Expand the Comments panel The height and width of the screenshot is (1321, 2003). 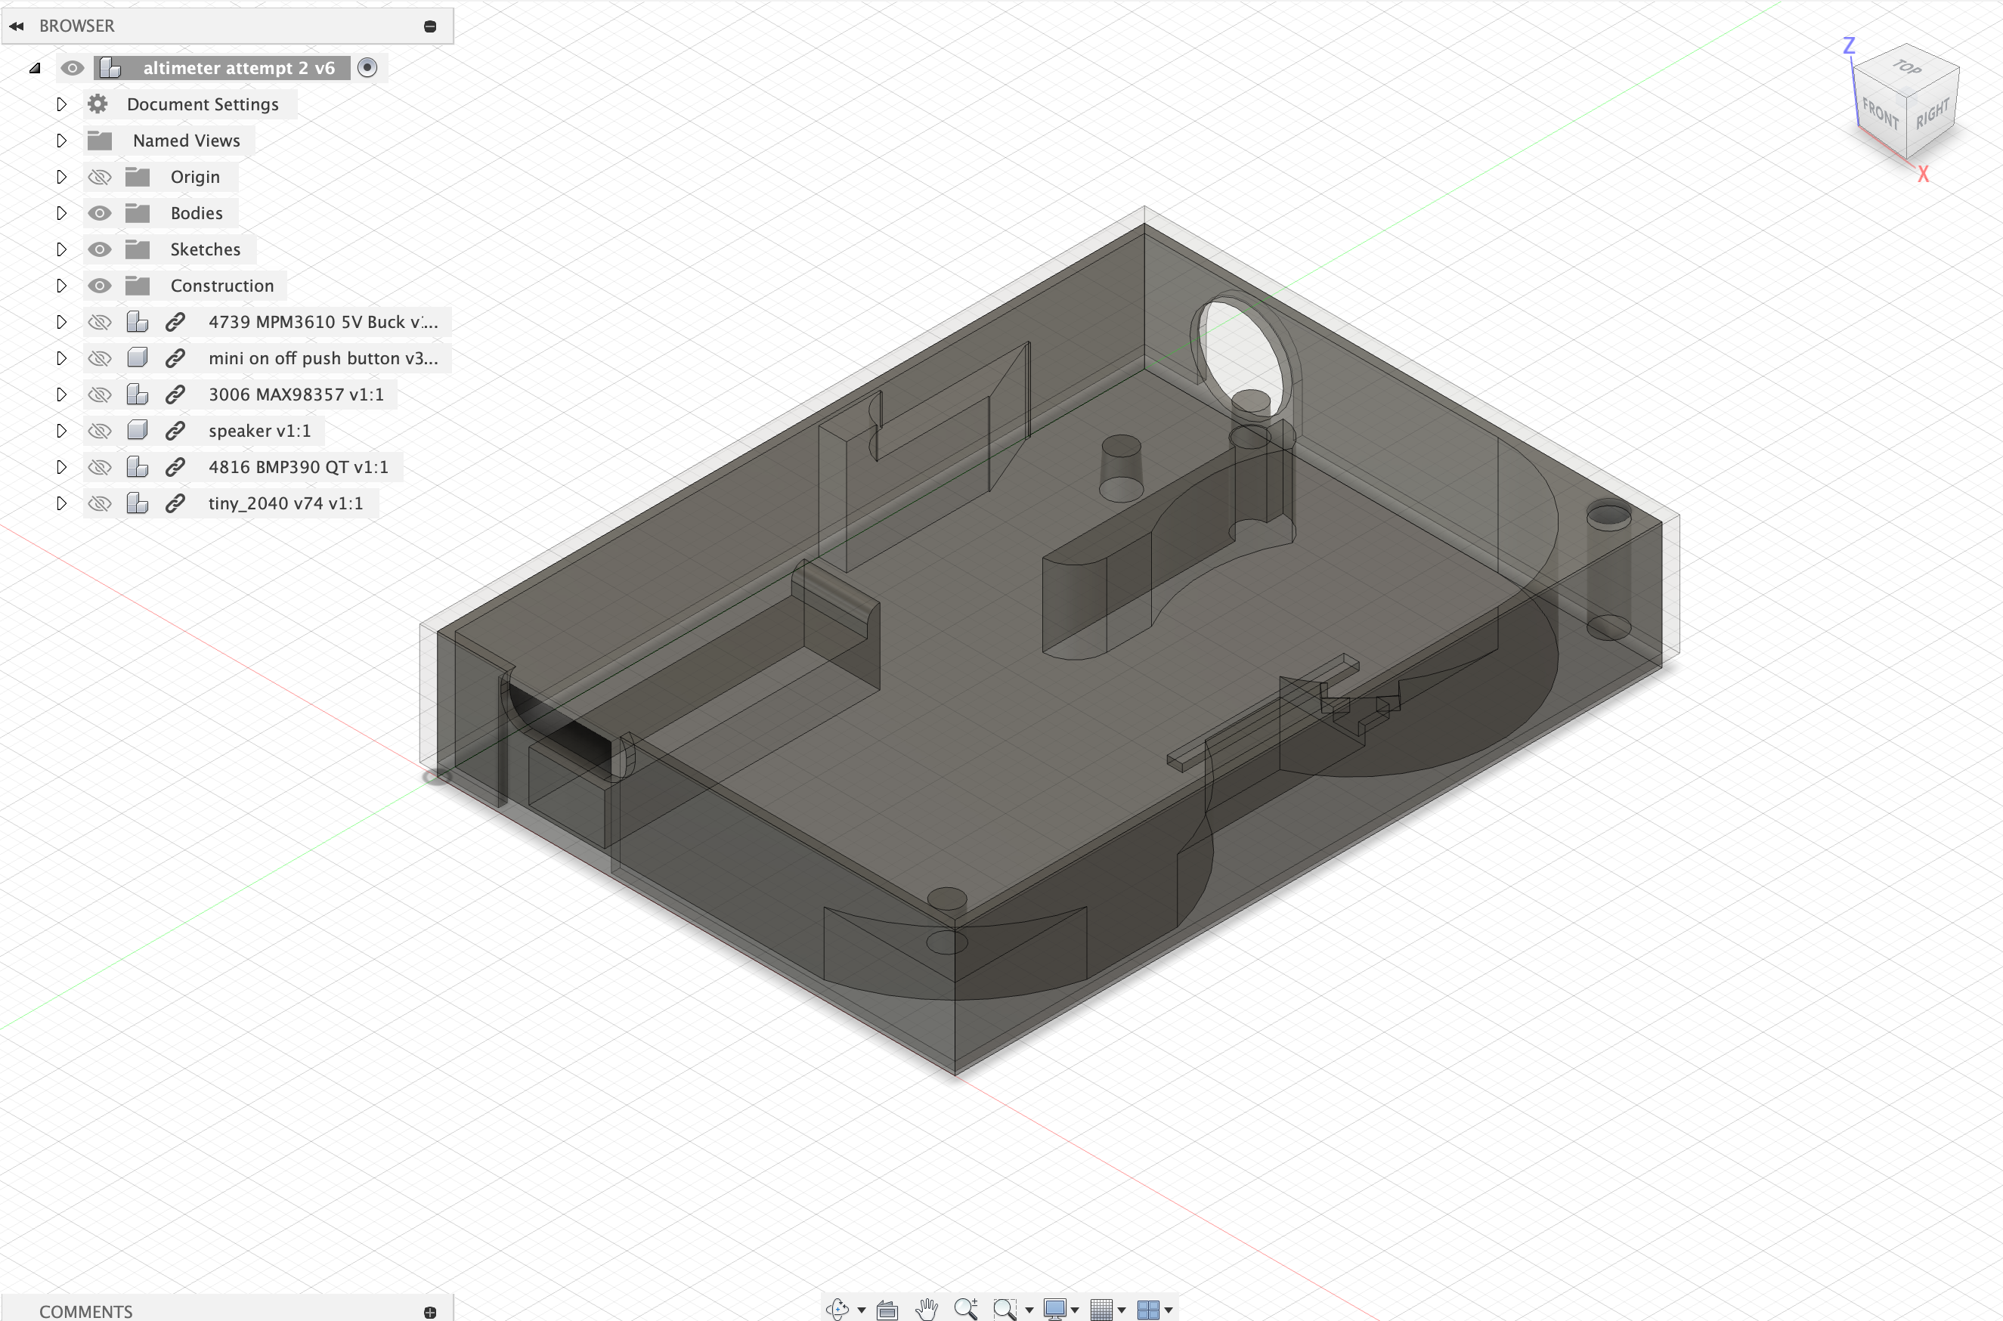coord(430,1312)
